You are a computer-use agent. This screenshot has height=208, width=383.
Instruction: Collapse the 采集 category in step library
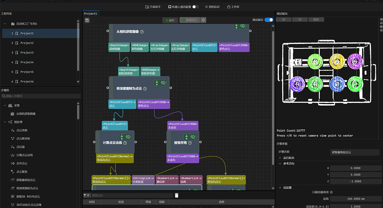tap(5, 106)
